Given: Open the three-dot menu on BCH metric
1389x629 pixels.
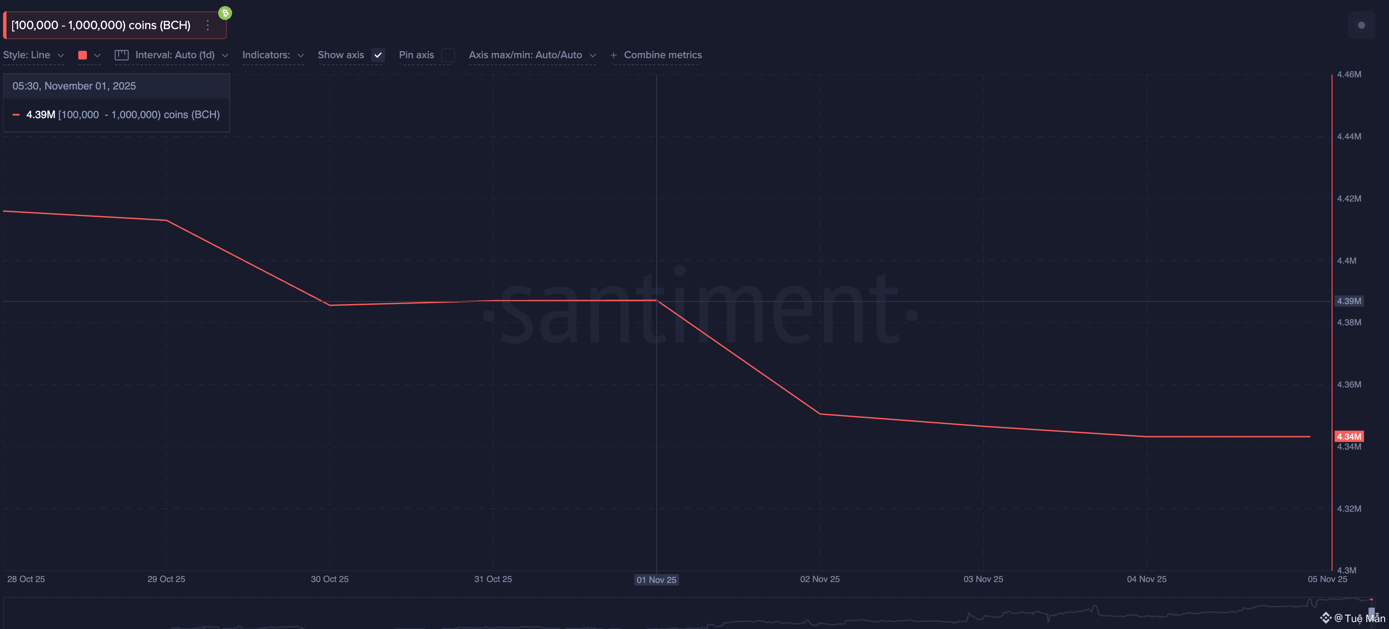Looking at the screenshot, I should coord(208,25).
